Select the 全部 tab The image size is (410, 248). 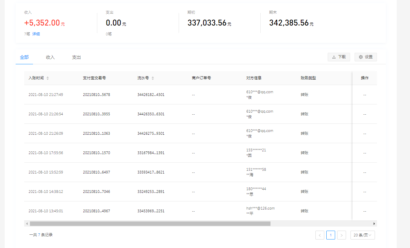click(x=24, y=57)
